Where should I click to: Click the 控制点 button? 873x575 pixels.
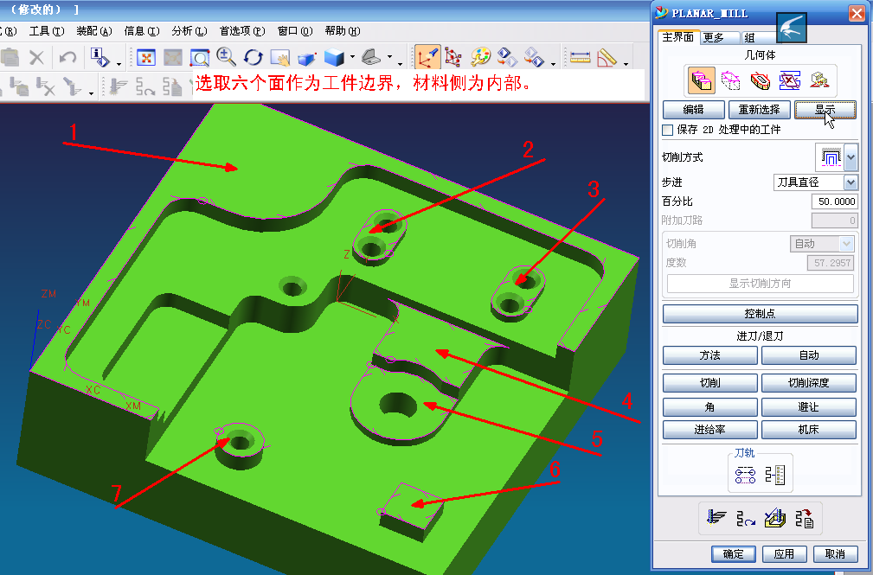(x=760, y=313)
